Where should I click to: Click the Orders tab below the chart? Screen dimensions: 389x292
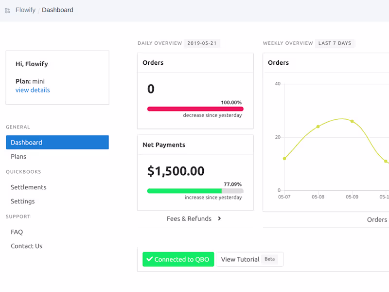[376, 220]
